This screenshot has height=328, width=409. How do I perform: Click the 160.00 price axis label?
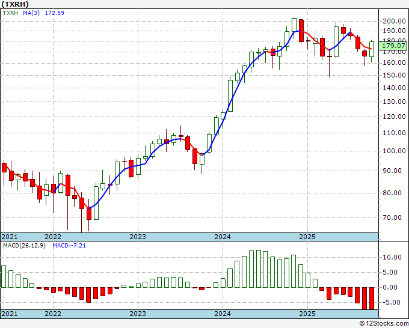(x=394, y=63)
